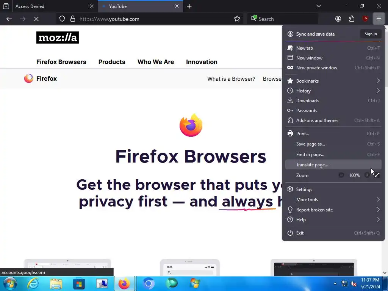This screenshot has height=291, width=388.
Task: Open the Chromium icon on taskbar
Action: pyautogui.click(x=149, y=283)
